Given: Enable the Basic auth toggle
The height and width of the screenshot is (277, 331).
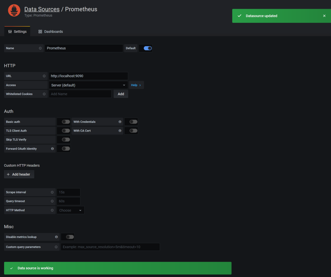Looking at the screenshot, I should (66, 122).
